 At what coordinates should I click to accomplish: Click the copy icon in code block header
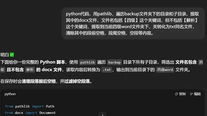pos(176,94)
